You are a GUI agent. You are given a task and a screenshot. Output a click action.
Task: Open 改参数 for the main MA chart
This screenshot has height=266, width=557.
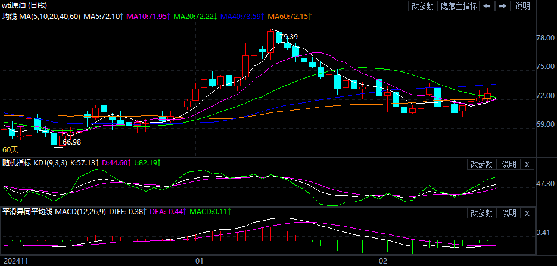422,6
